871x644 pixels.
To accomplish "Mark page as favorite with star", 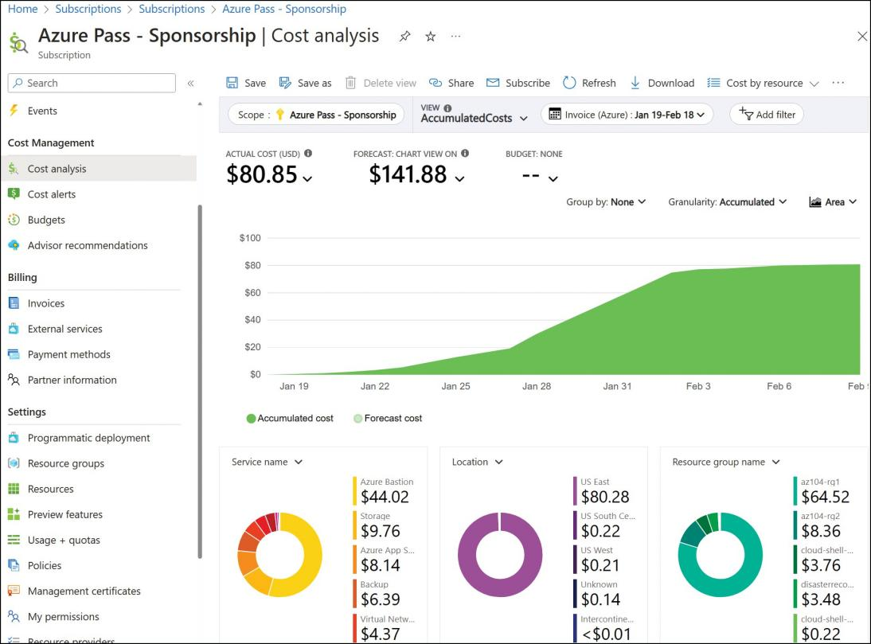I will point(431,37).
